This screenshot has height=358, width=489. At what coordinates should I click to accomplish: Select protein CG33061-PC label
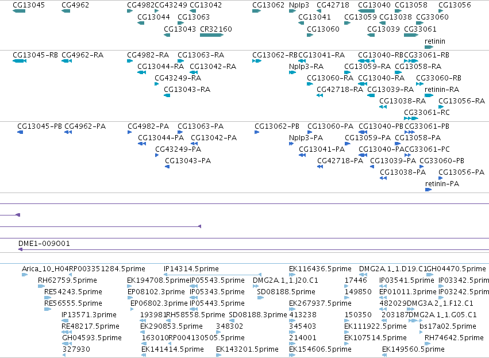(x=427, y=149)
